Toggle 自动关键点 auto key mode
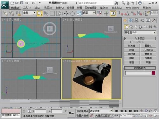The width and height of the screenshot is (159, 119). click(x=82, y=111)
